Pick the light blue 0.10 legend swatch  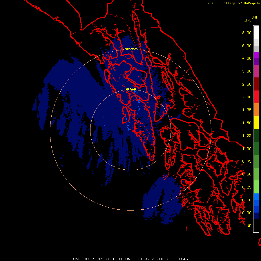click(256, 197)
